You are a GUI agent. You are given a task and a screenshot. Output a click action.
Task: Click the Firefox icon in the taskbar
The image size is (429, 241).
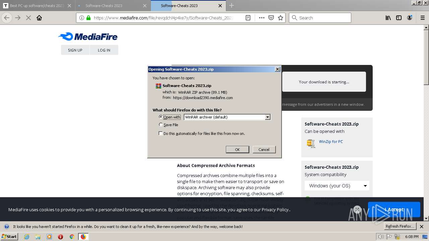(83, 237)
